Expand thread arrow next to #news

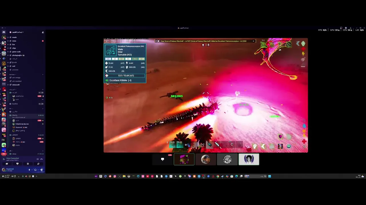point(8,41)
